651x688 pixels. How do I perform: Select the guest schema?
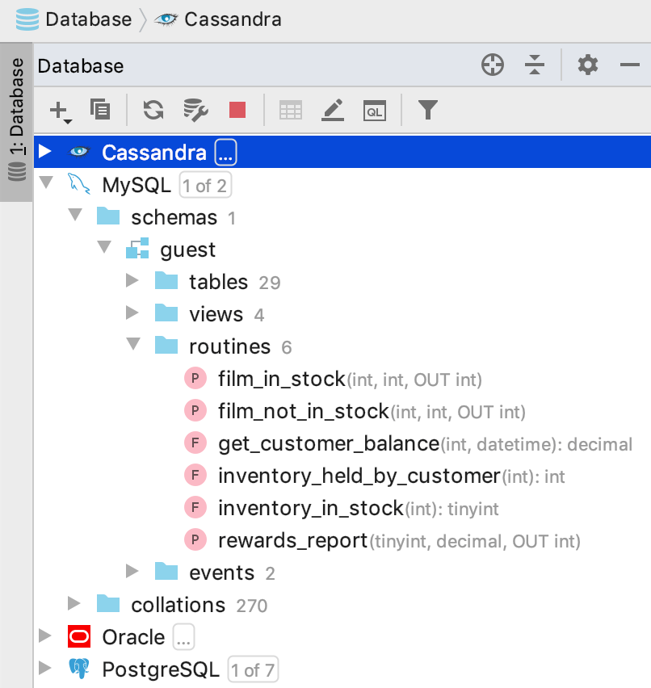pyautogui.click(x=342, y=250)
